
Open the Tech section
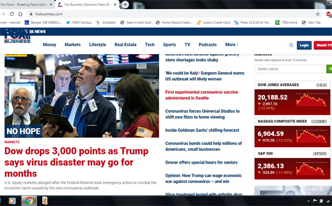coord(150,44)
